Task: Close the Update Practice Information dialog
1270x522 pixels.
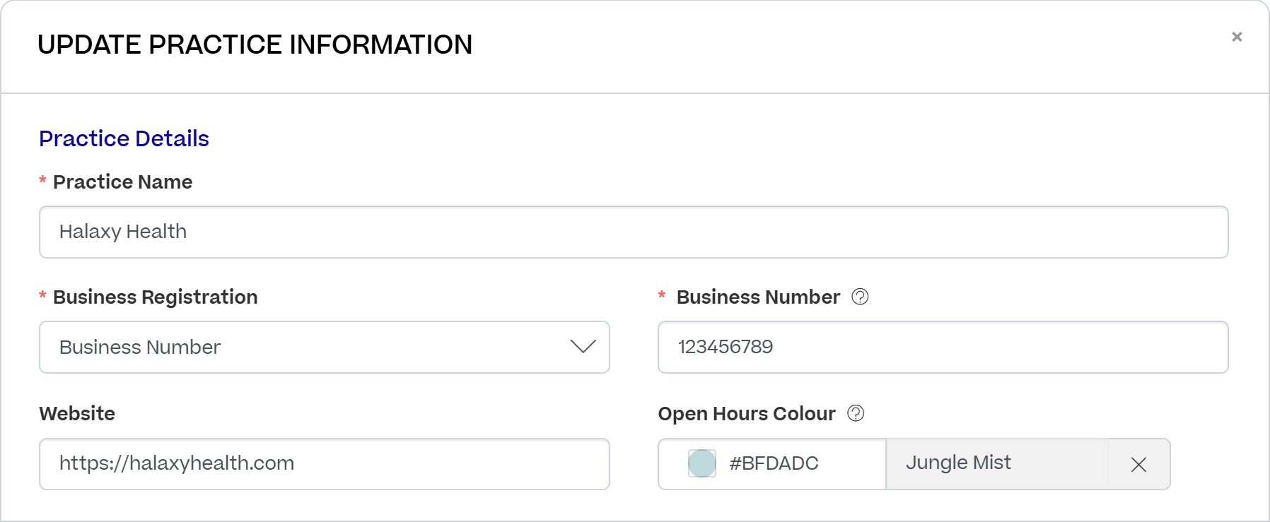Action: (1237, 37)
